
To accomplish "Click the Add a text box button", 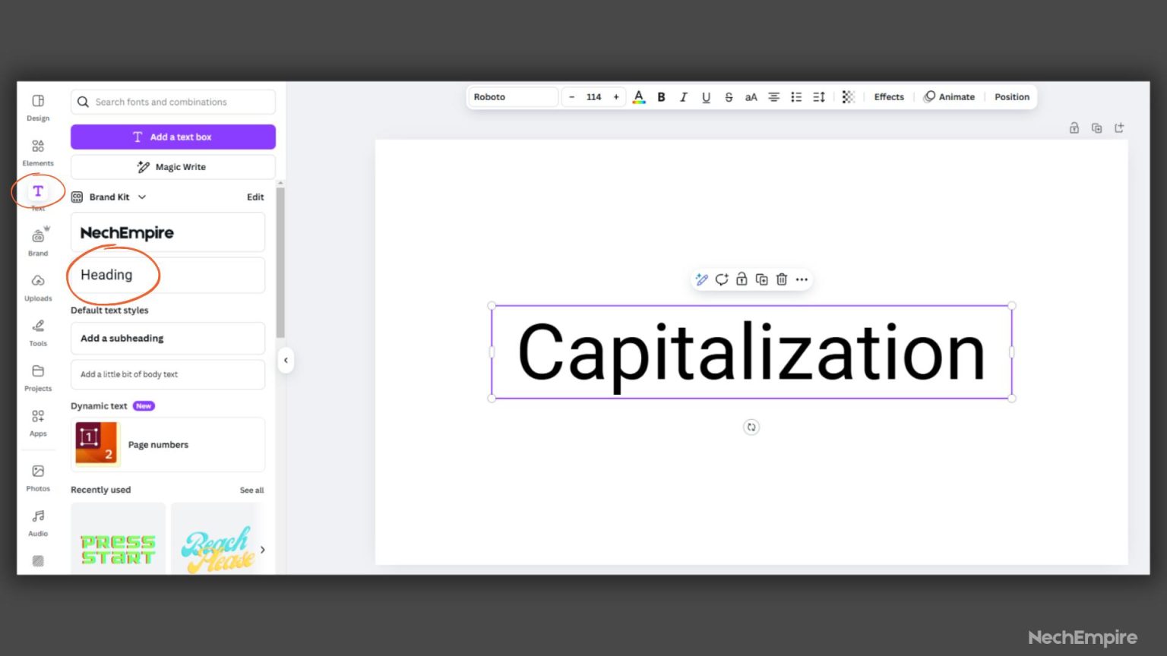I will [172, 137].
